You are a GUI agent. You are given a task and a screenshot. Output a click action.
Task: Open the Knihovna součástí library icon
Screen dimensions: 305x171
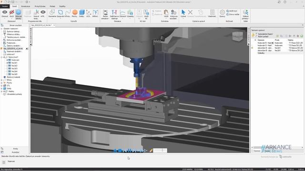(x=173, y=12)
